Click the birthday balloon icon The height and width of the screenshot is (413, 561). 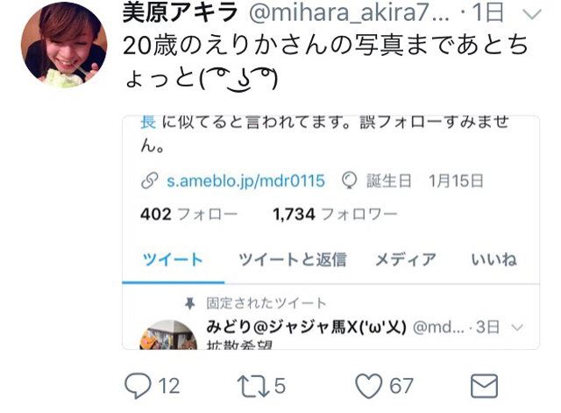[x=349, y=180]
